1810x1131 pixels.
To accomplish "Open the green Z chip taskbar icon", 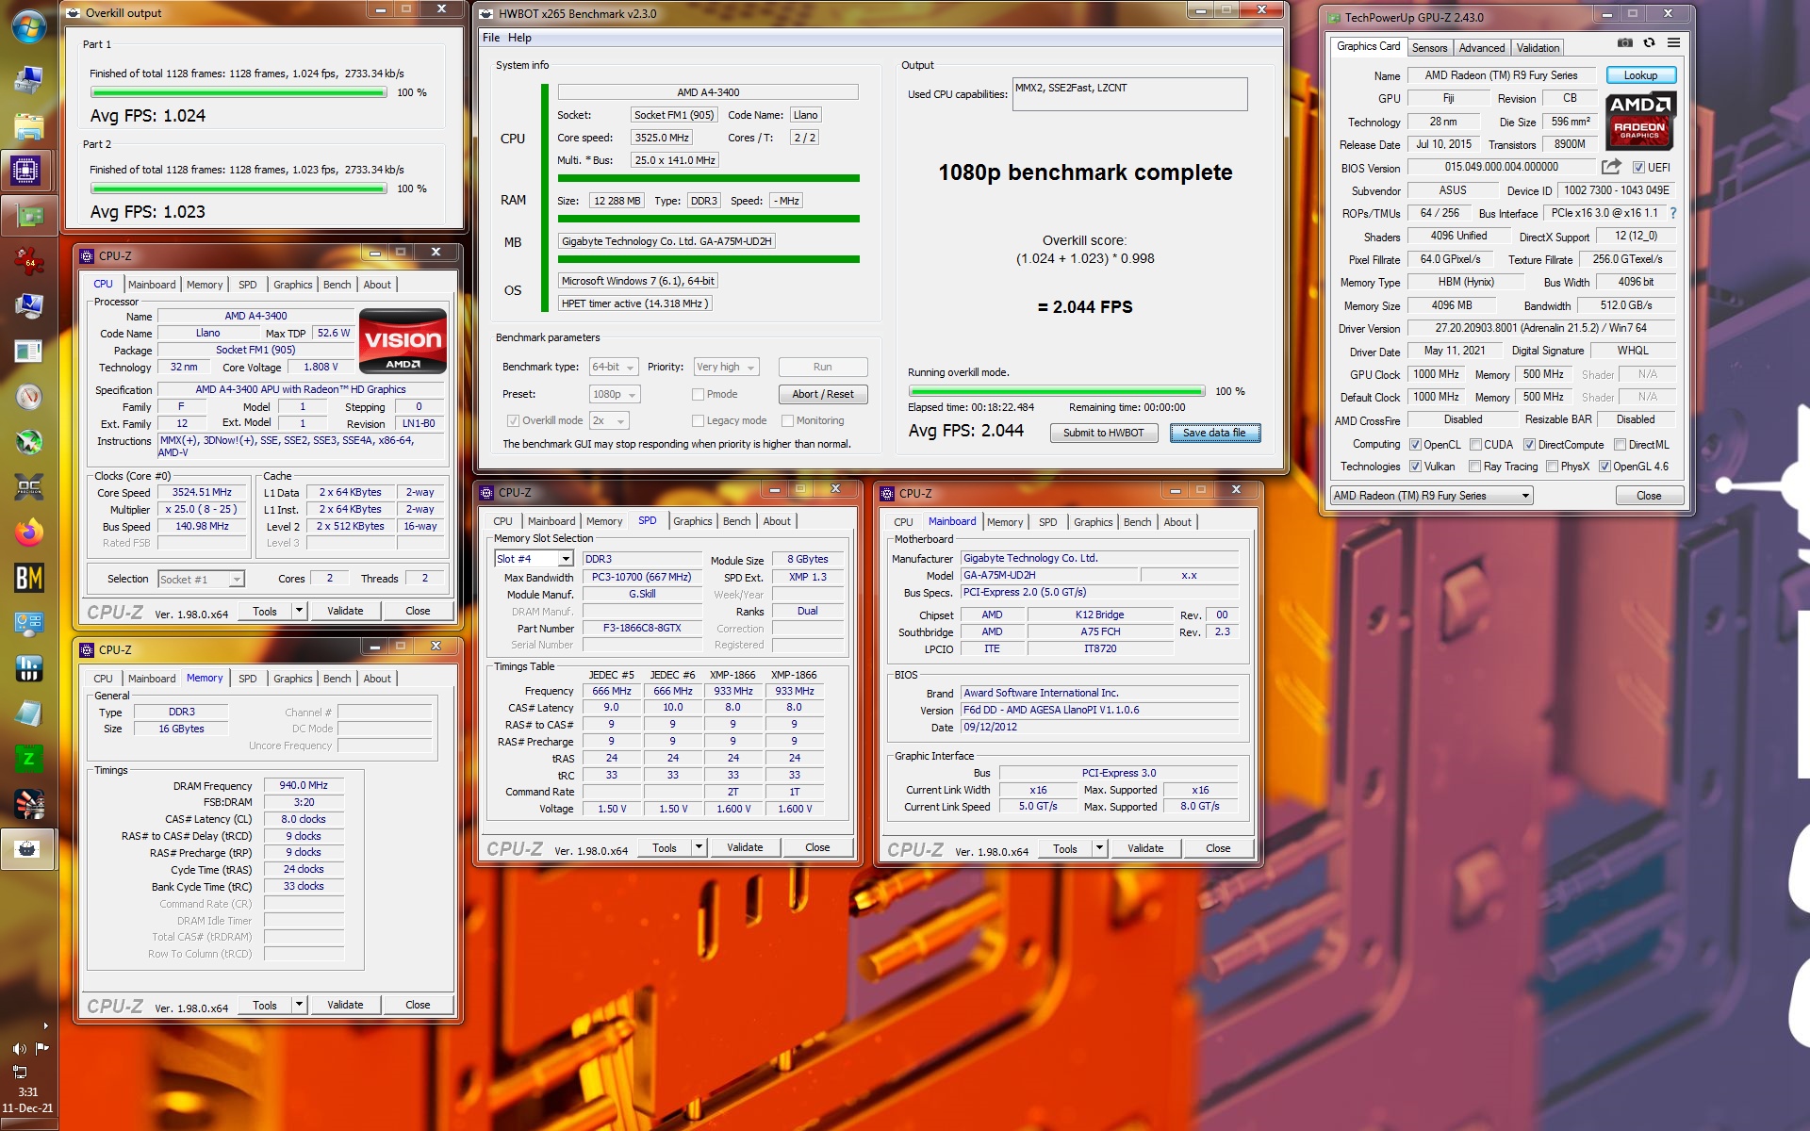I will click(x=28, y=759).
